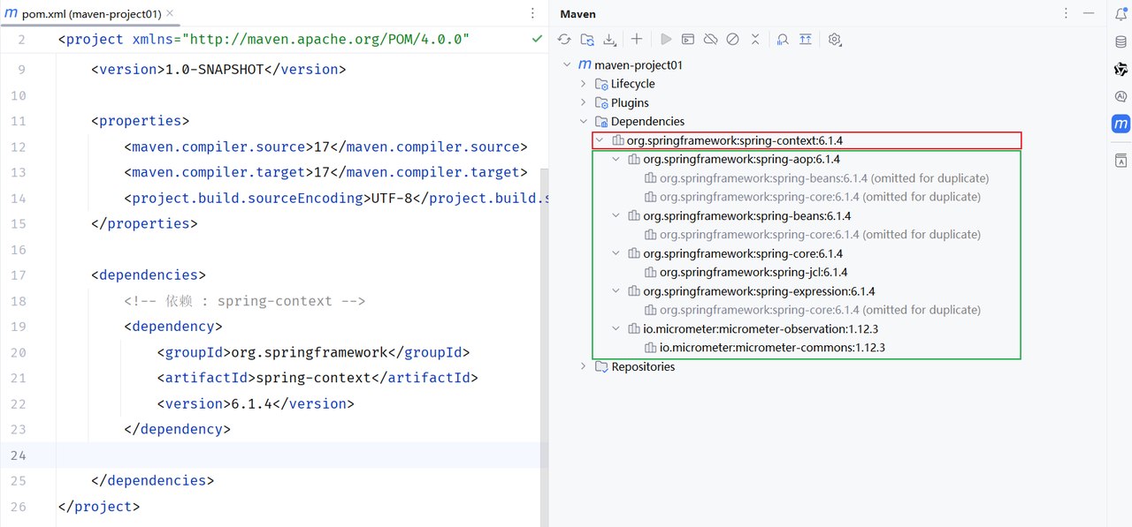Collapse the spring-aop:6.1.4 node
This screenshot has height=527, width=1132.
pyautogui.click(x=616, y=160)
